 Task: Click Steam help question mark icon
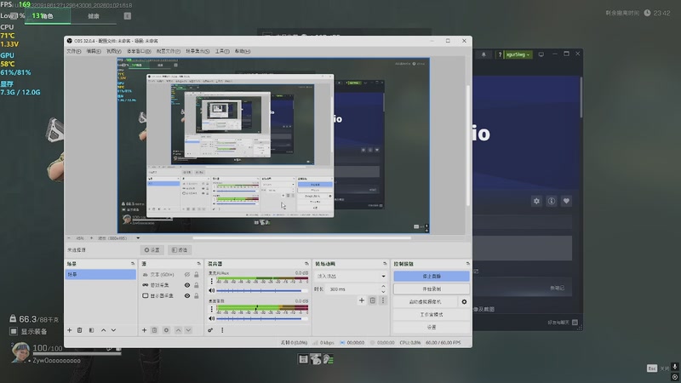[x=500, y=54]
